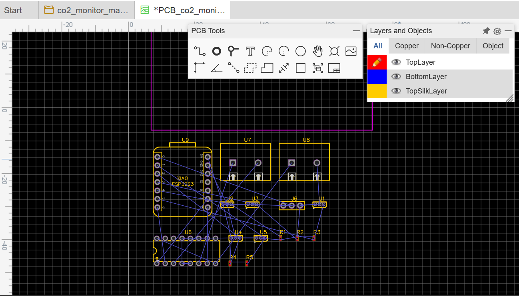Click the U6 component designator
The height and width of the screenshot is (296, 519).
coord(188,232)
